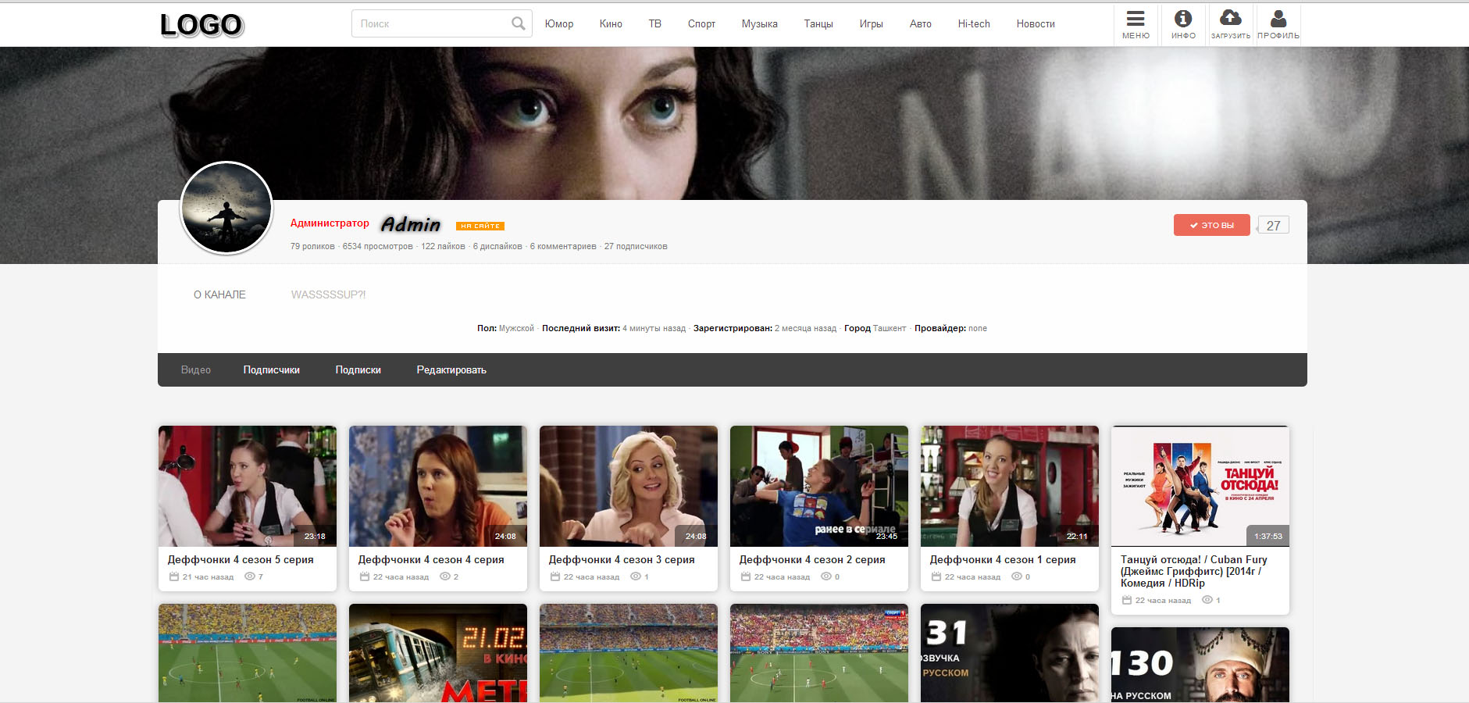
Task: Click the 2 месяца назад registration value
Action: pyautogui.click(x=805, y=328)
